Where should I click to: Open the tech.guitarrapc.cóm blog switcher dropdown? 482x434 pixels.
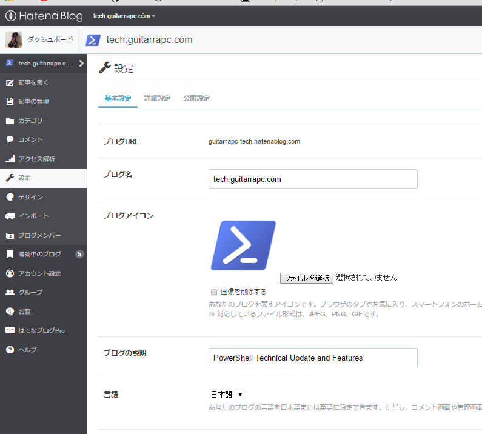tap(124, 16)
